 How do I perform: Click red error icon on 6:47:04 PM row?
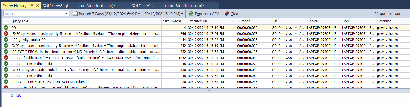click(x=6, y=33)
